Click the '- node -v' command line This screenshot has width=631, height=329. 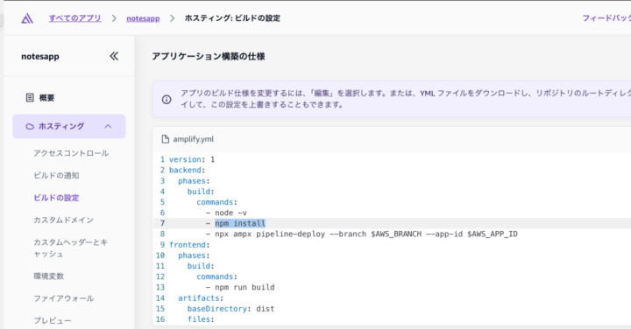227,213
